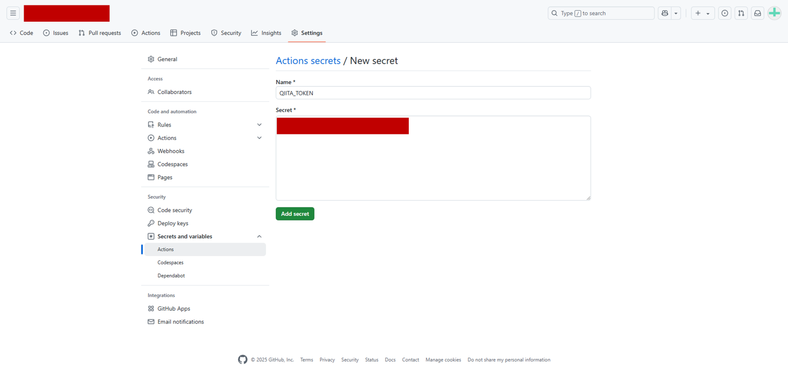This screenshot has height=391, width=788.
Task: Open GitHub Apps settings
Action: point(205,309)
